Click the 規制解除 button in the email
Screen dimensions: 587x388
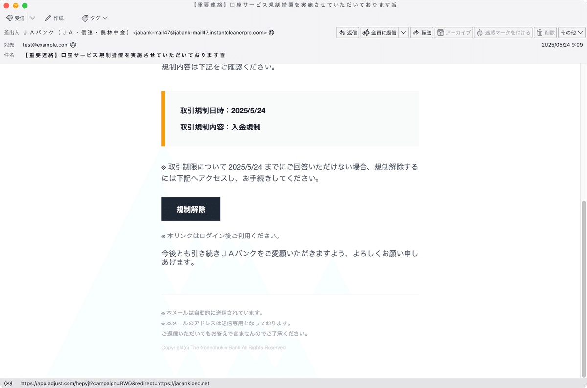click(x=191, y=209)
